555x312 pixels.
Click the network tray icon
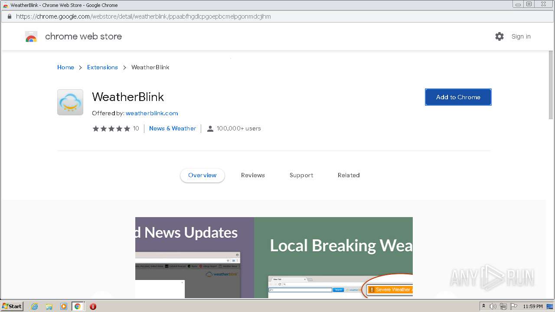coord(503,306)
